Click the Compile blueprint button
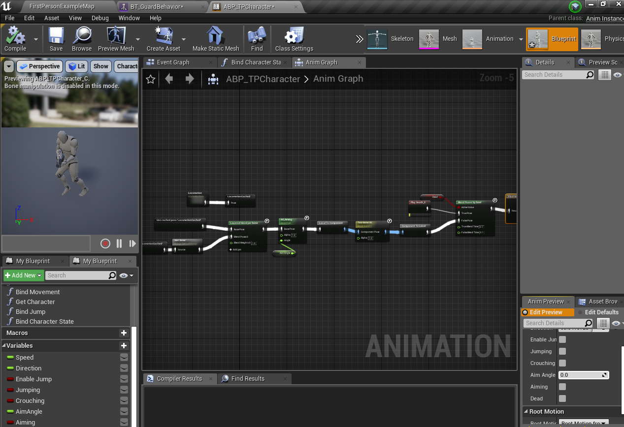Screen dimensions: 624x427 (x=15, y=39)
